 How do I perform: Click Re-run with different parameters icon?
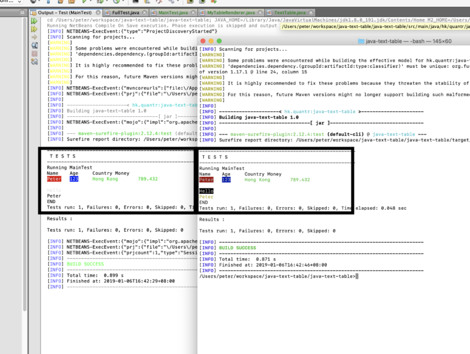tap(34, 29)
